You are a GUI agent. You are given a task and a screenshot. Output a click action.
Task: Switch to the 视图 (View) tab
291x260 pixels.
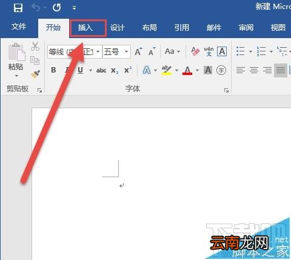coord(278,28)
